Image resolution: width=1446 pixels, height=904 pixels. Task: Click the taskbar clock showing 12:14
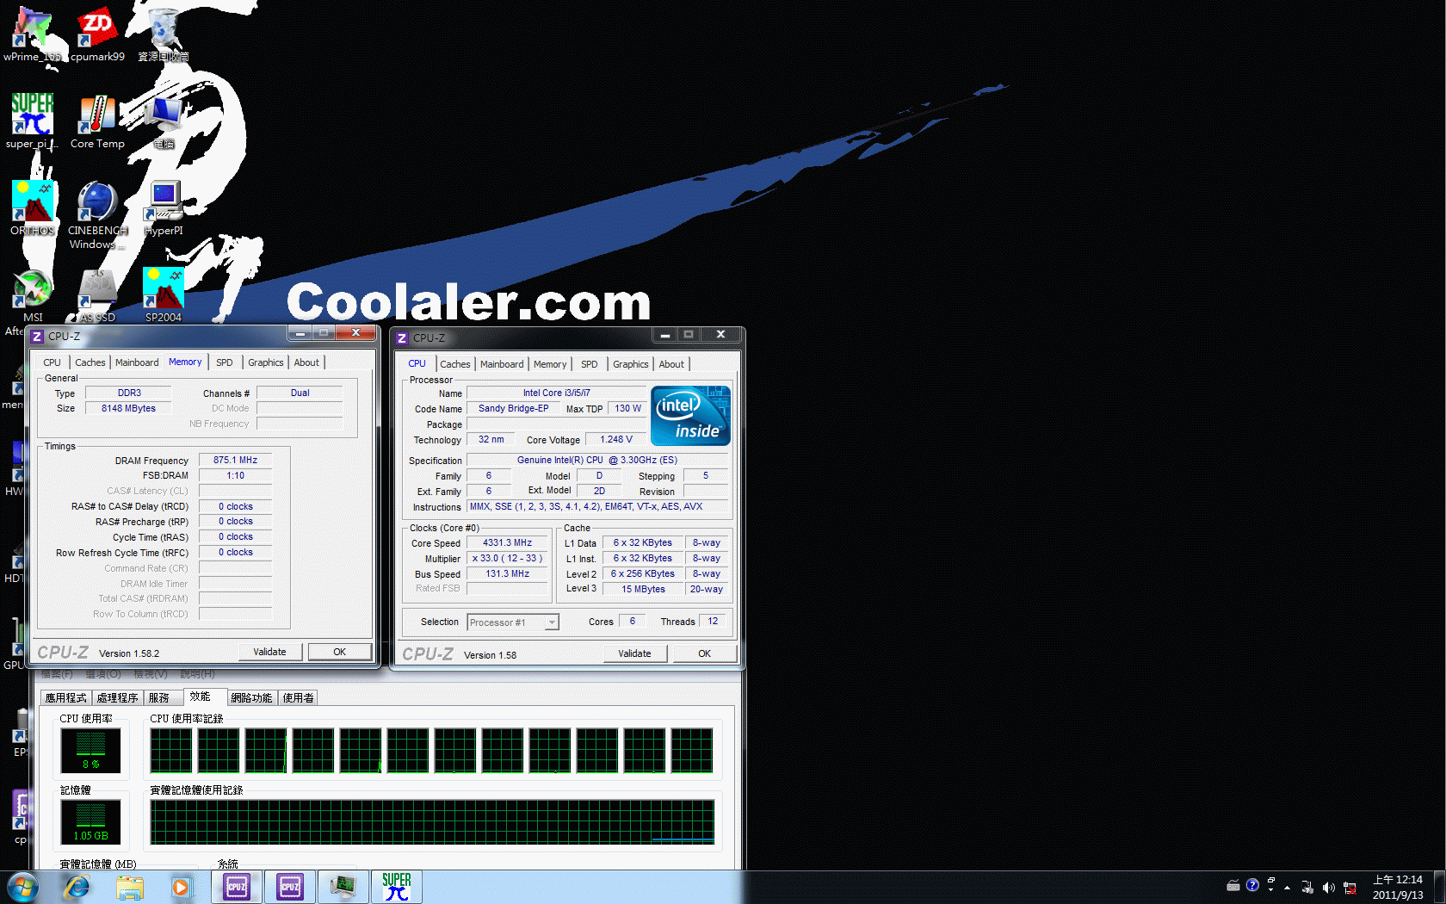(x=1398, y=887)
